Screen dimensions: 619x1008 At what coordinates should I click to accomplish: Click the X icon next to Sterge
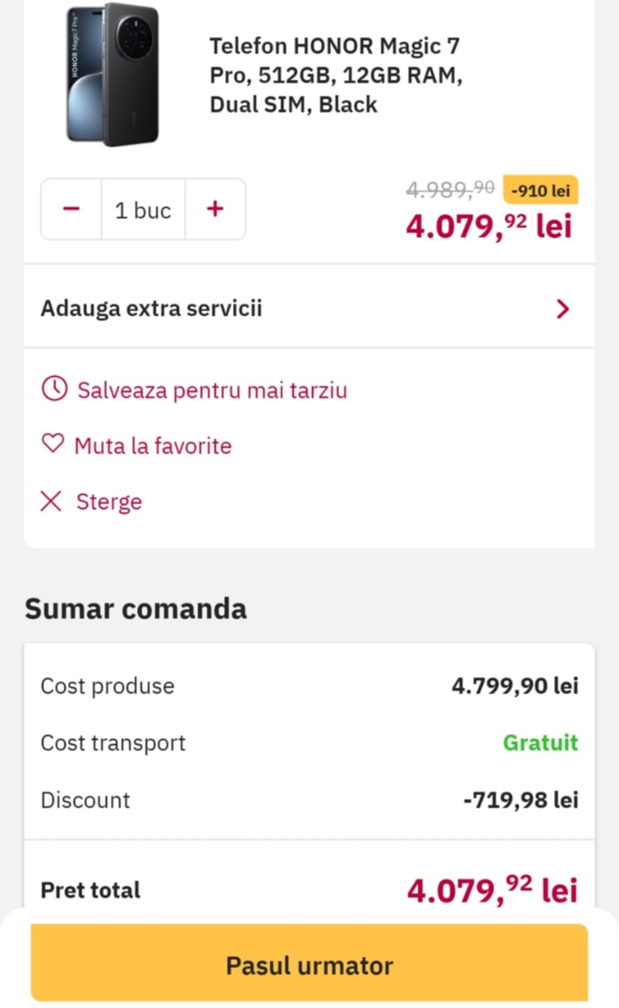[x=51, y=501]
